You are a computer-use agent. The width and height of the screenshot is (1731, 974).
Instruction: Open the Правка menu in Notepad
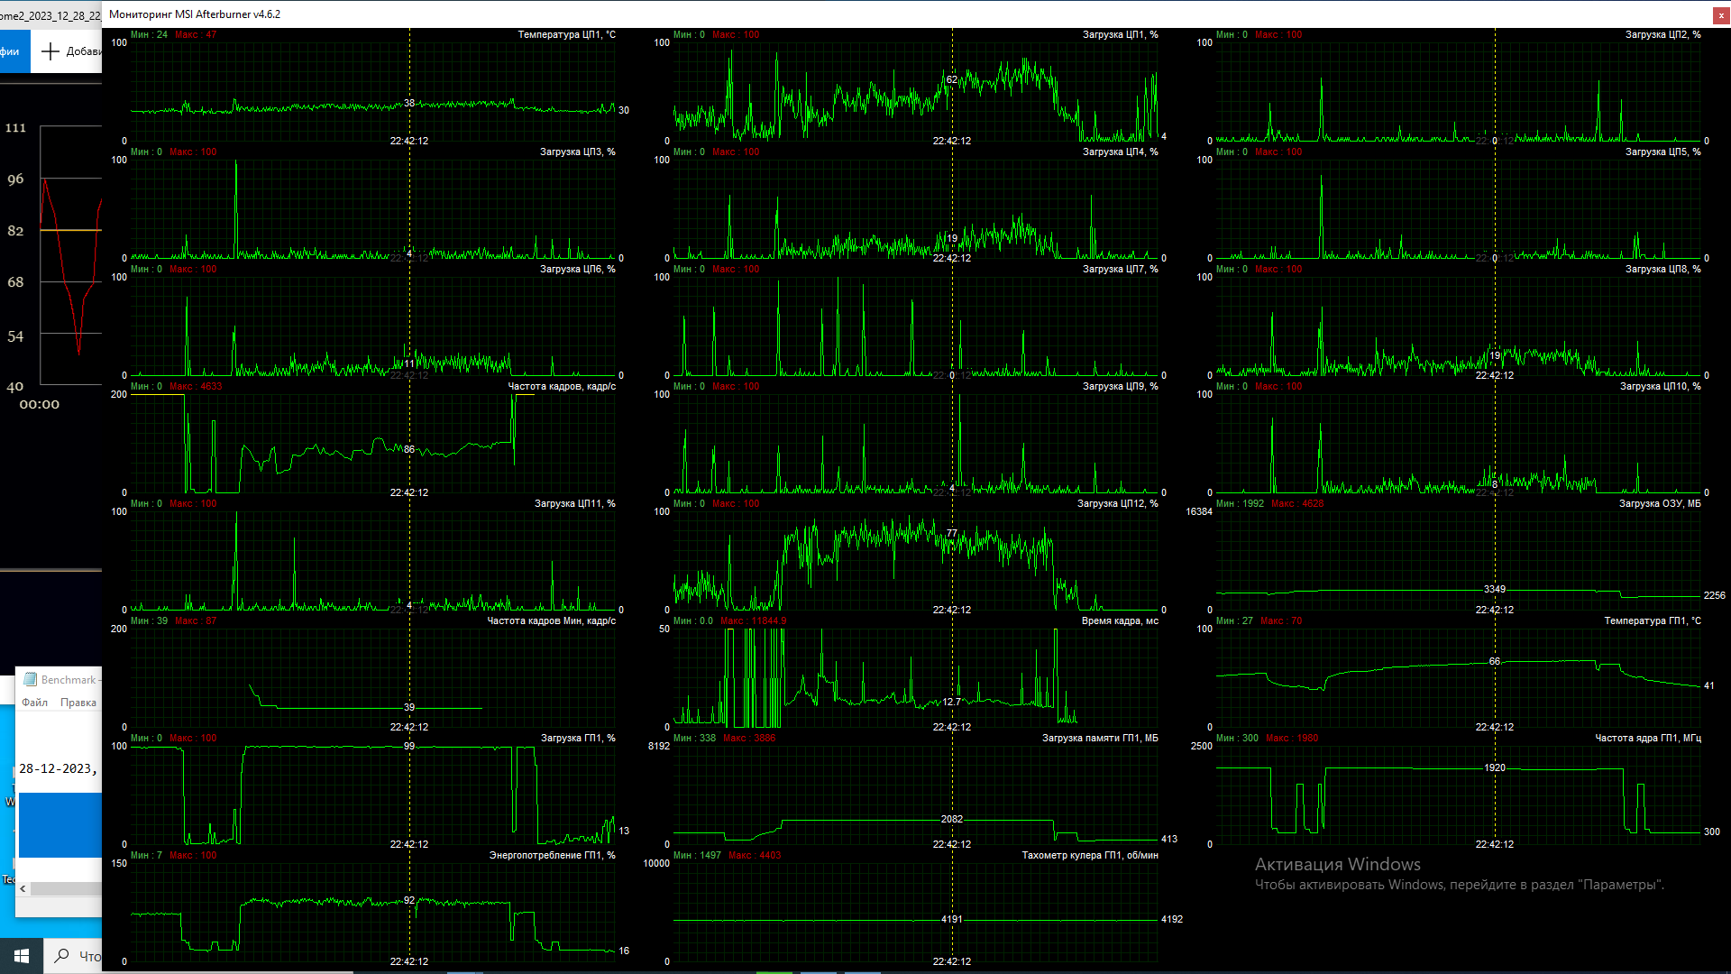coord(78,703)
